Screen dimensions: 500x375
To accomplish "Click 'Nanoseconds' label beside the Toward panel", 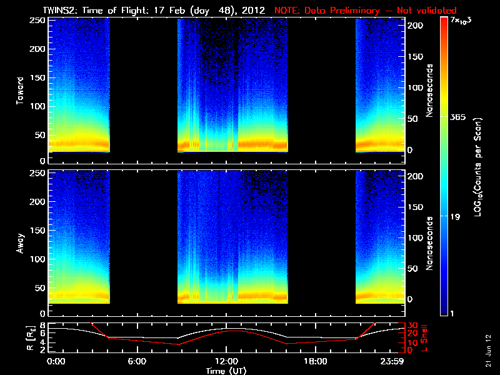I will tap(430, 91).
